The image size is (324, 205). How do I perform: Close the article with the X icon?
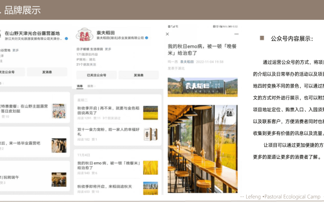[x=167, y=34]
